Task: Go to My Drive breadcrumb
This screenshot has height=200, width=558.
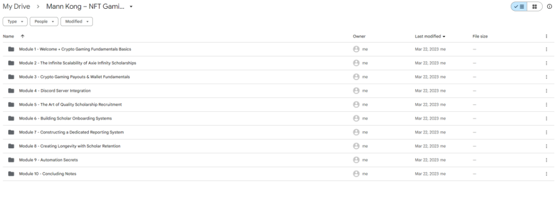Action: coord(16,7)
